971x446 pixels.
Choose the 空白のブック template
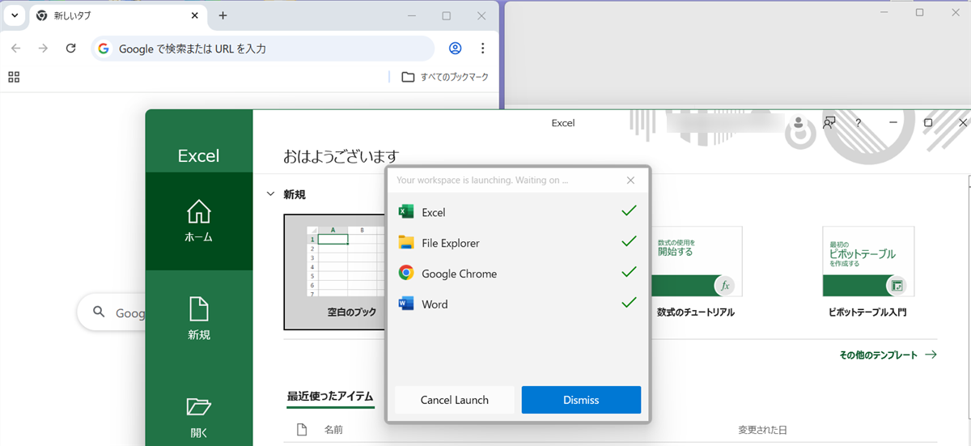[335, 272]
